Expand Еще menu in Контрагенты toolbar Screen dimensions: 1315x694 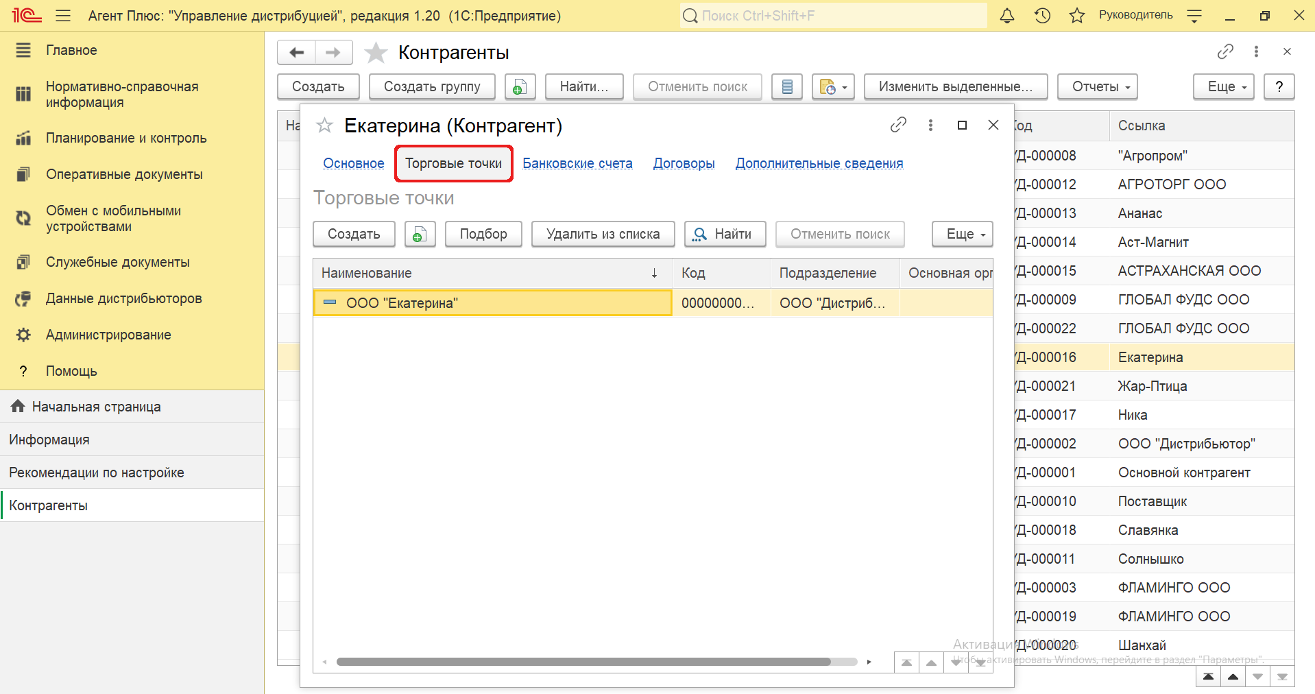click(x=1224, y=86)
